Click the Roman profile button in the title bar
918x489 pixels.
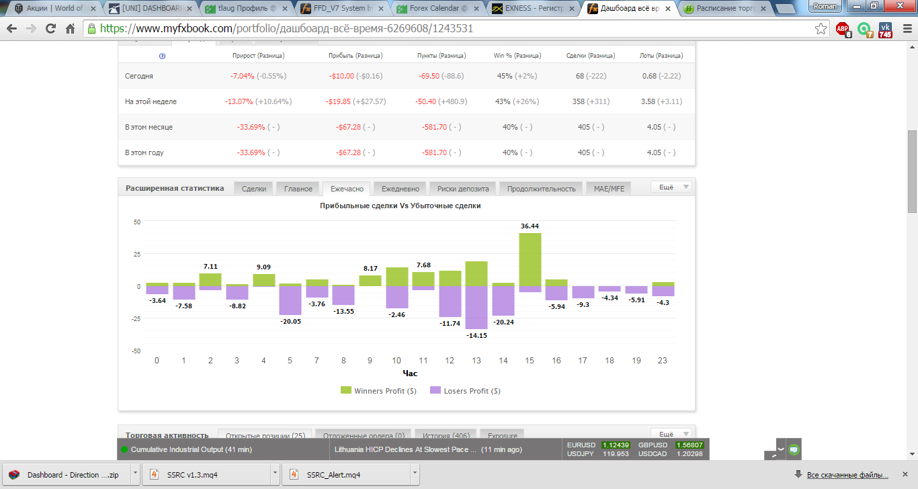[825, 6]
